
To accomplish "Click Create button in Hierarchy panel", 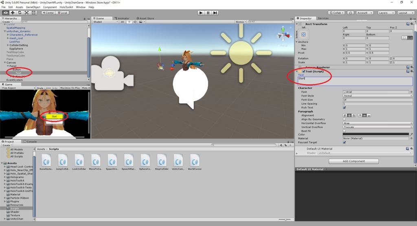I will 7,22.
